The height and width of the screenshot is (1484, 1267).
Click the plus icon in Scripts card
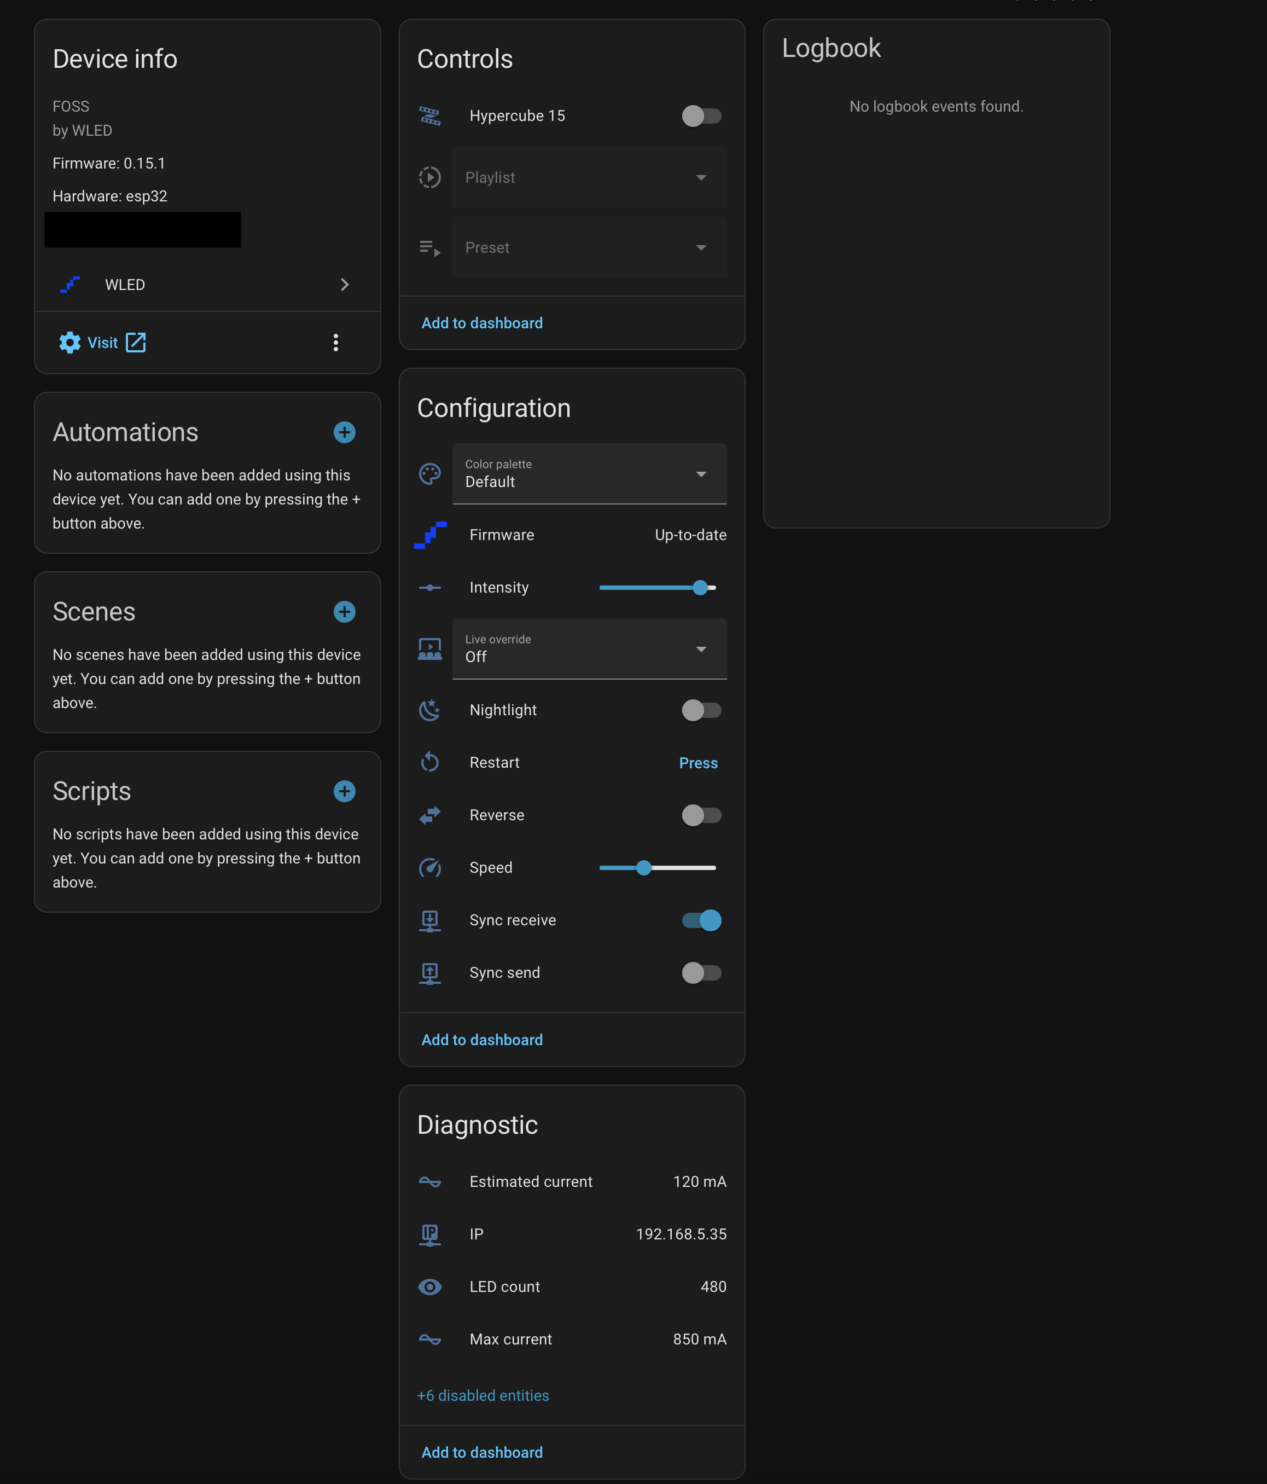tap(345, 791)
